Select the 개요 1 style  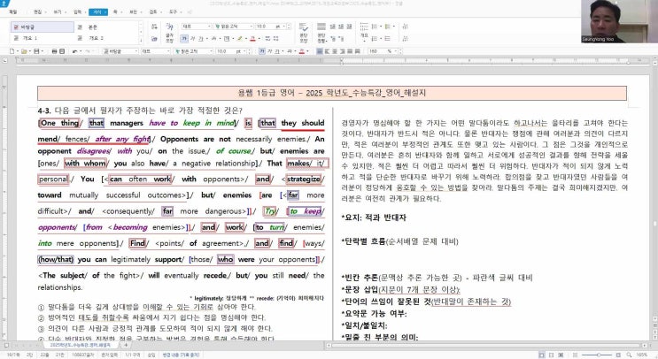30,38
